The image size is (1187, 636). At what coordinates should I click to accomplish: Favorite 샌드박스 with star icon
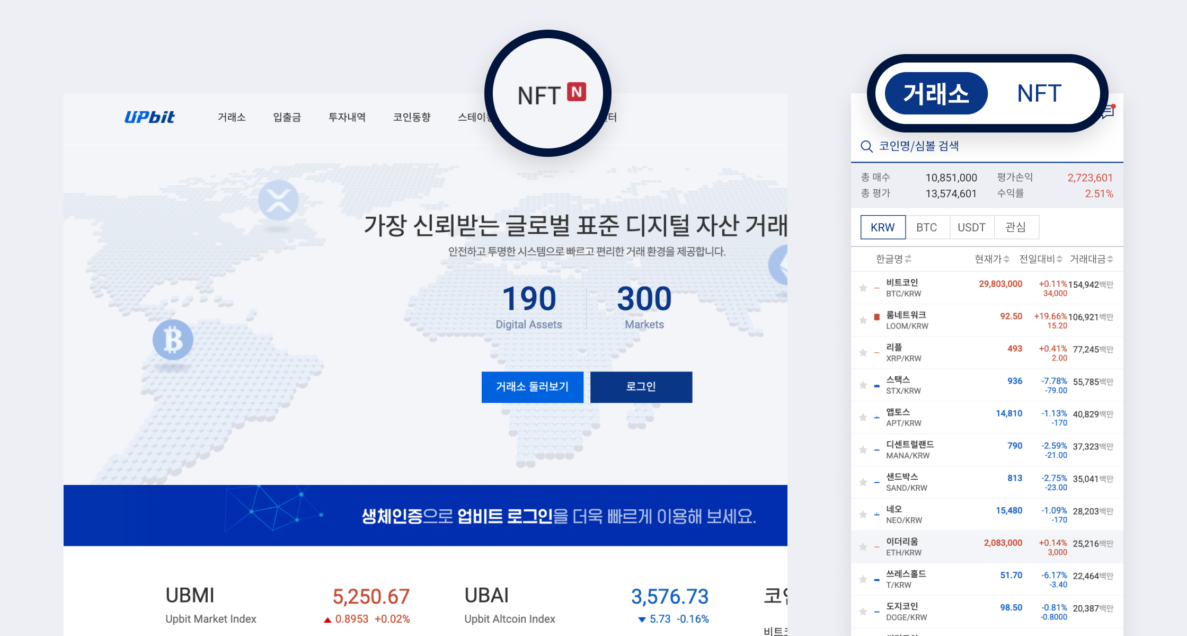(863, 482)
